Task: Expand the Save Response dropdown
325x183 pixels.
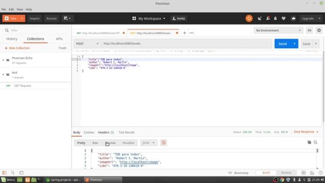Action: [317, 132]
